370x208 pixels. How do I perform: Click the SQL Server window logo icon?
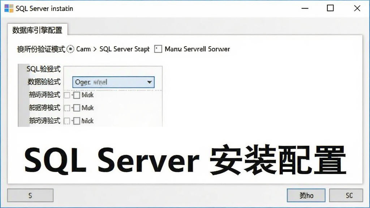point(9,9)
